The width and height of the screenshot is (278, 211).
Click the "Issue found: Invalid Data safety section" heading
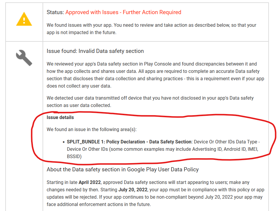point(95,51)
